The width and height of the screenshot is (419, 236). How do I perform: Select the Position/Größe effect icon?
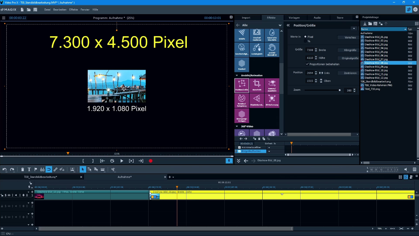(x=241, y=85)
